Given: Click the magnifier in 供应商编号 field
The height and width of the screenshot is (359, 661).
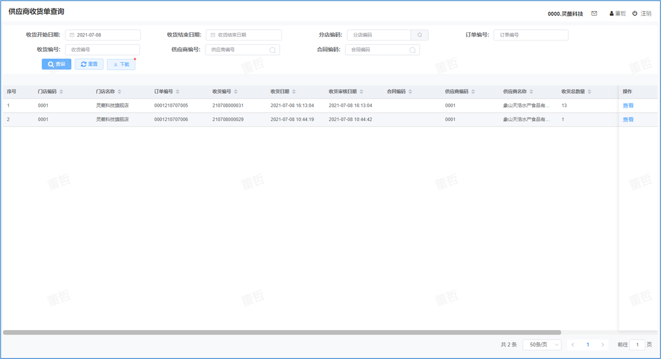Looking at the screenshot, I should [273, 50].
